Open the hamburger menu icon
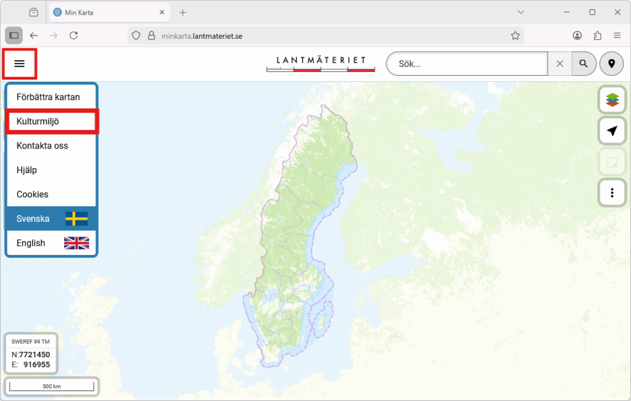This screenshot has height=401, width=631. click(20, 63)
